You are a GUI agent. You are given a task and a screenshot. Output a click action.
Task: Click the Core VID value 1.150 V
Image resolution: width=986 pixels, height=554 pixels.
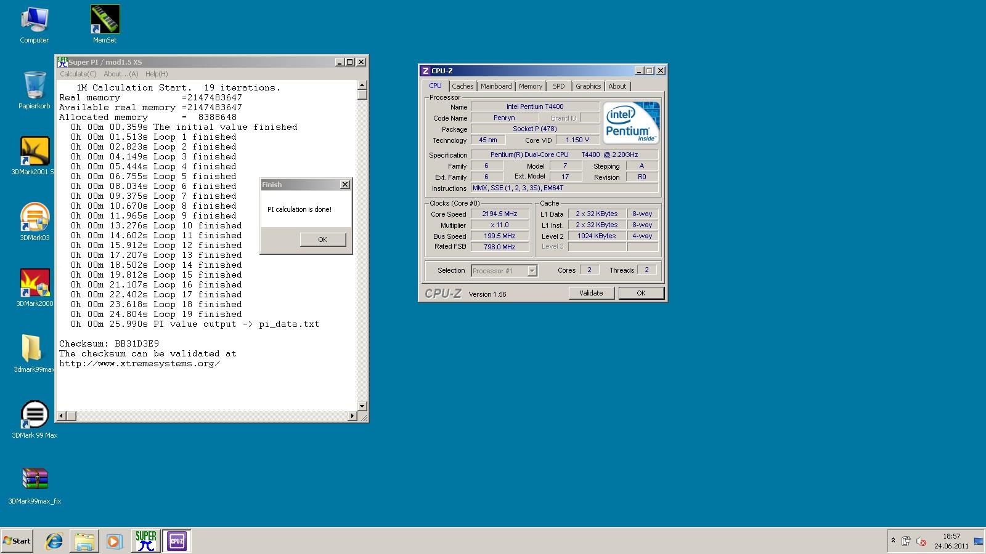click(x=577, y=140)
